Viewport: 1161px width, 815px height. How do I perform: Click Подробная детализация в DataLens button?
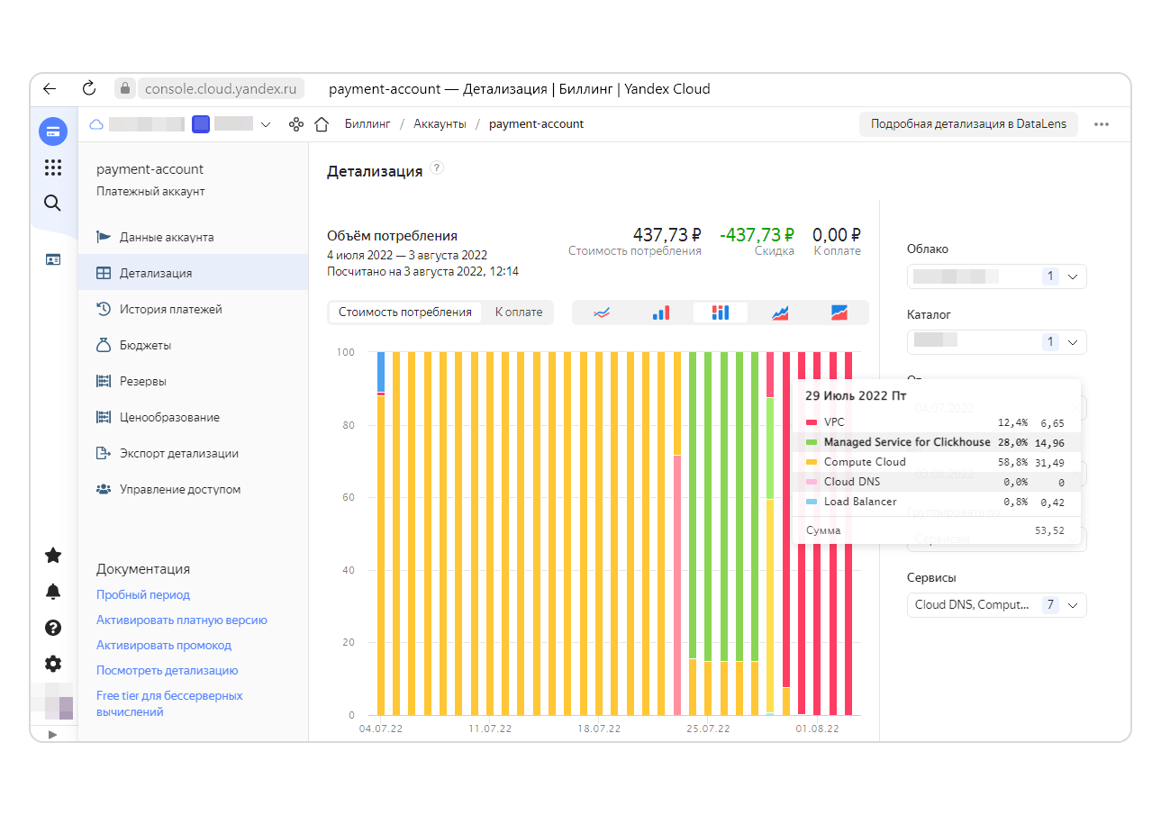968,124
